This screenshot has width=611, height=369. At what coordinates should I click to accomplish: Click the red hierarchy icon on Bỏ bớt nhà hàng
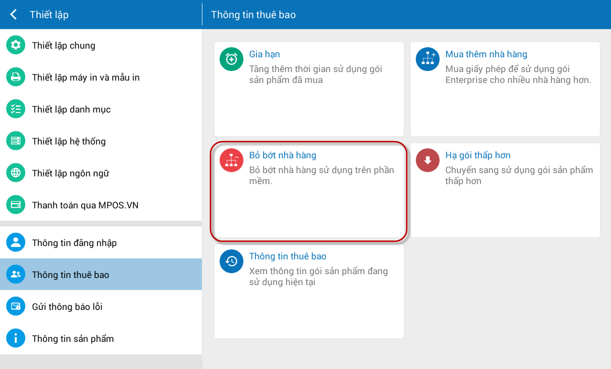pyautogui.click(x=232, y=160)
